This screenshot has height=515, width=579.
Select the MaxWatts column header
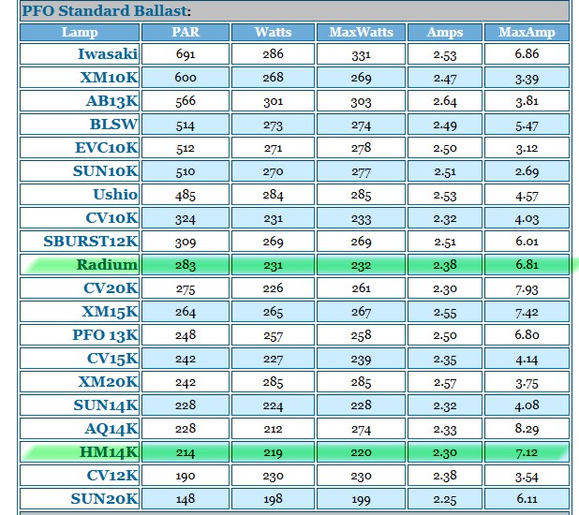point(361,32)
